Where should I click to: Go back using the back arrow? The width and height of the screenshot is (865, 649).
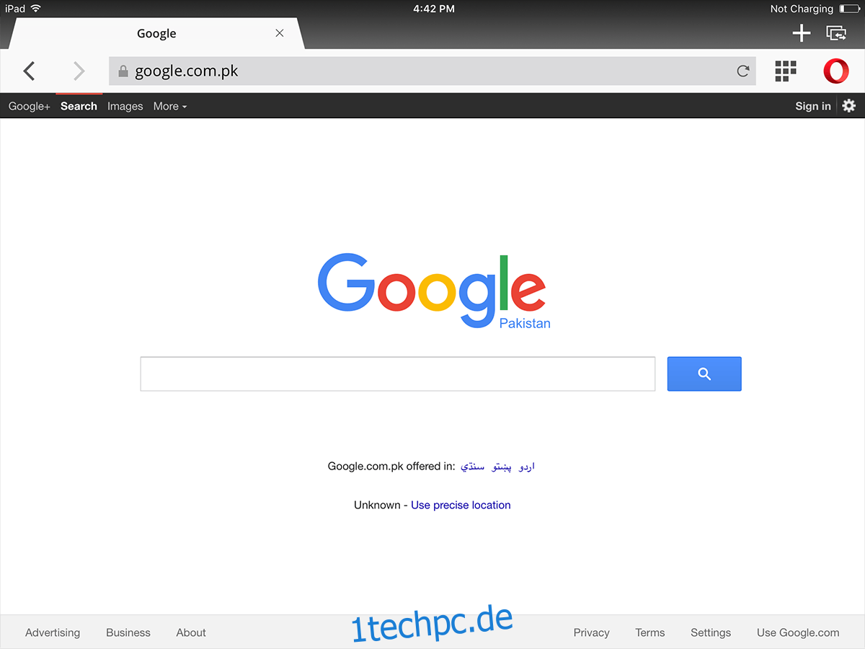(x=29, y=71)
